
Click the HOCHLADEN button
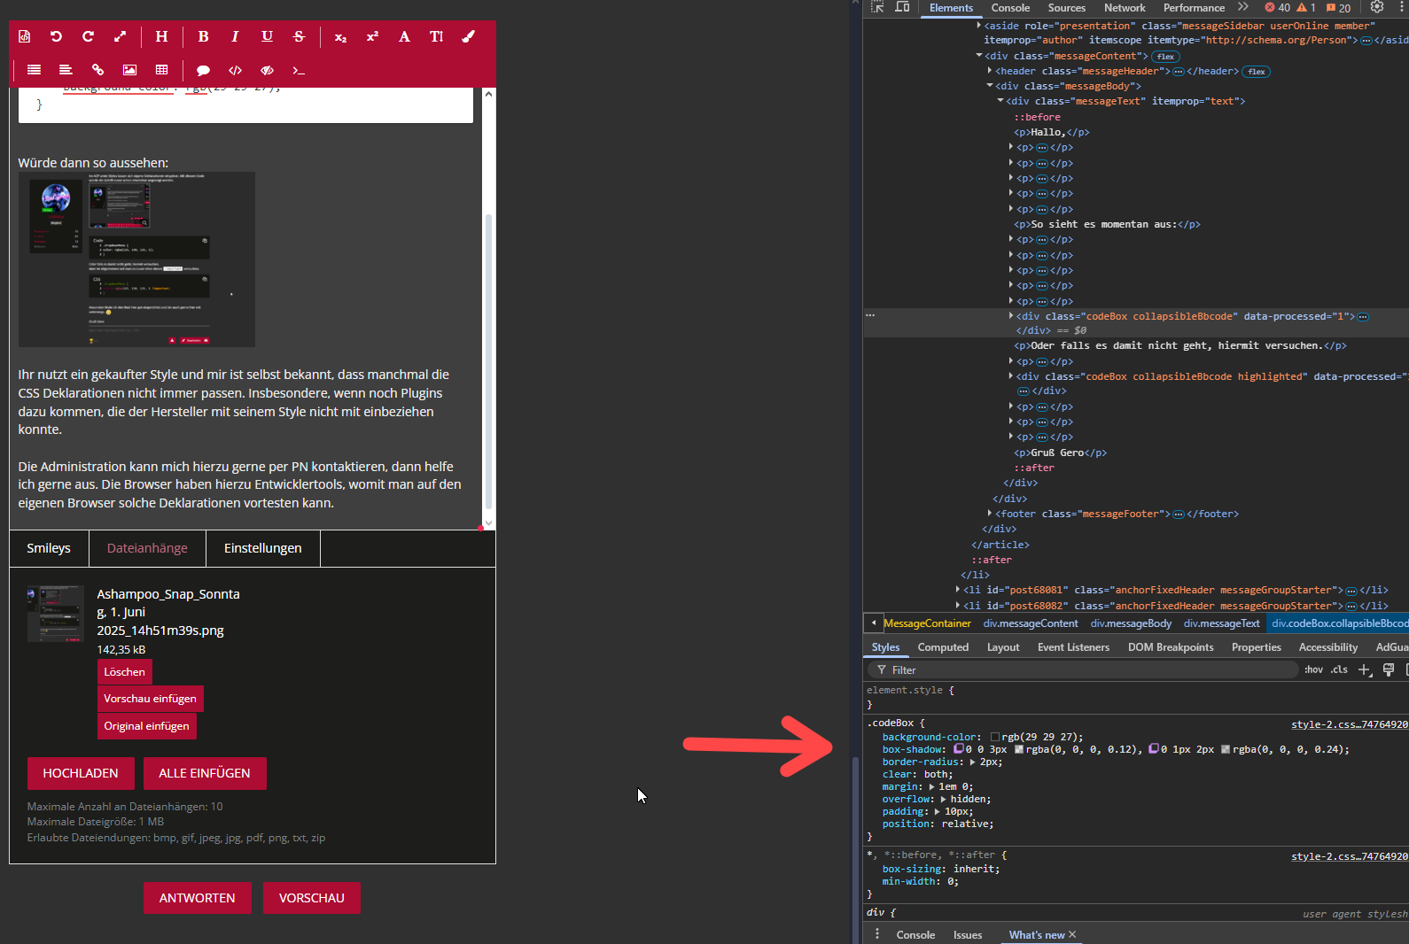pos(81,773)
